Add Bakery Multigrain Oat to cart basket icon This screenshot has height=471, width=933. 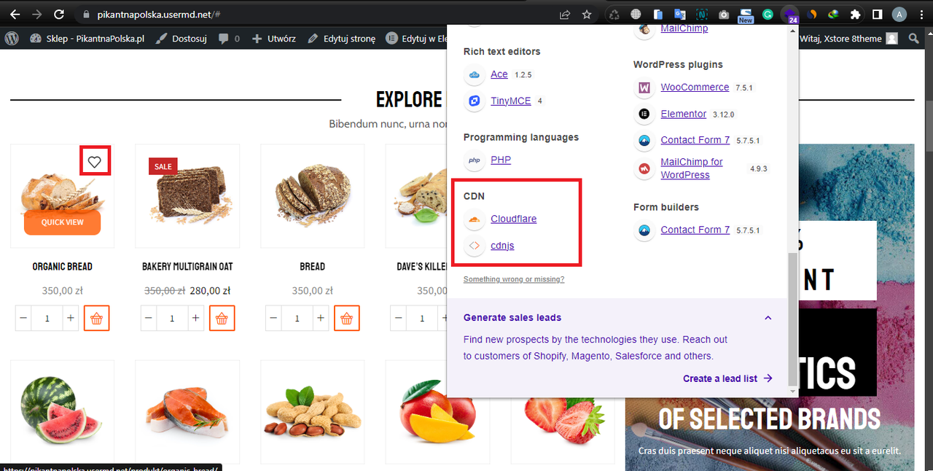tap(222, 319)
